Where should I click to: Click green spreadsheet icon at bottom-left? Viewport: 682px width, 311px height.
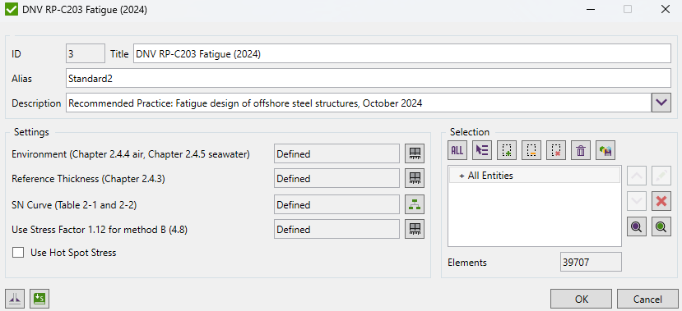point(40,299)
